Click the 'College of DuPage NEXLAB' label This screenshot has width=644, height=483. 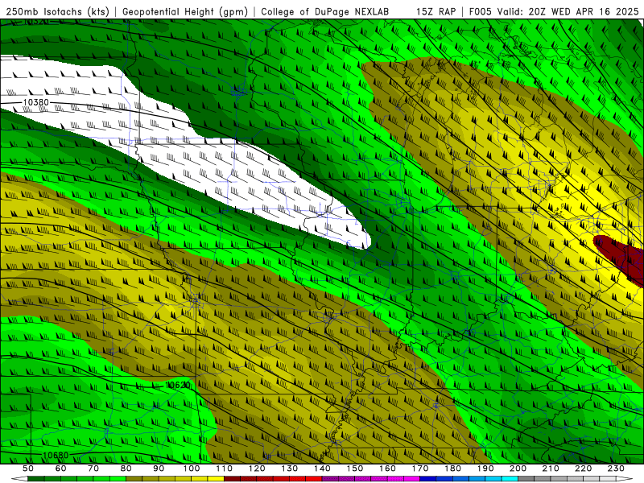(x=325, y=11)
